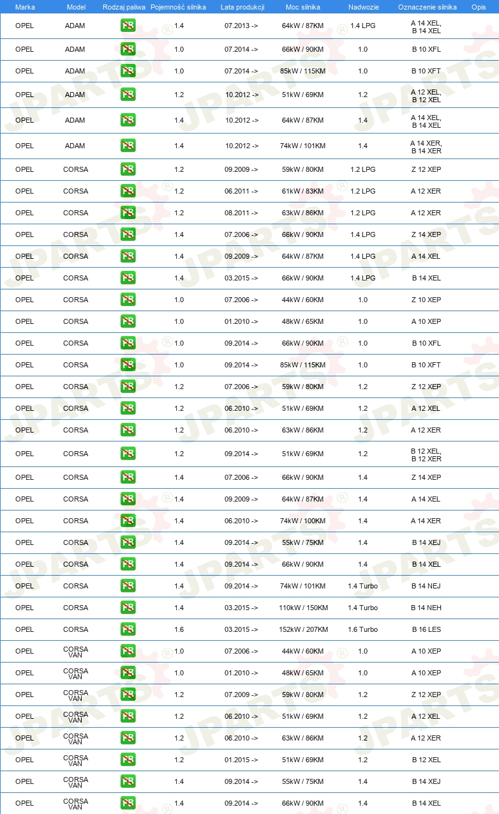Click fuel icon in ADAM B 10 XFL row
This screenshot has width=499, height=814.
click(128, 49)
